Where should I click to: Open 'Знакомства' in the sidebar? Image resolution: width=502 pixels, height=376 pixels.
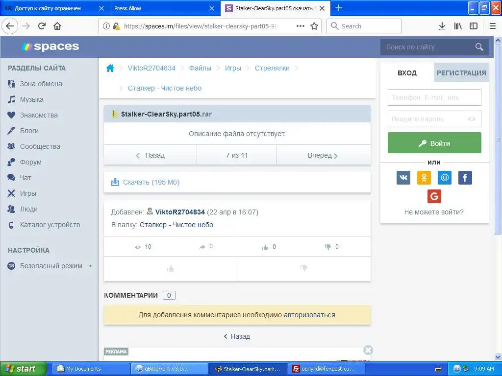pos(39,115)
